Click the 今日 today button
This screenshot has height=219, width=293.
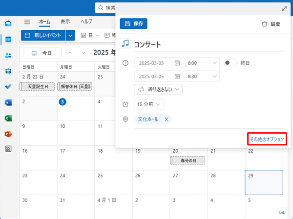click(x=42, y=53)
